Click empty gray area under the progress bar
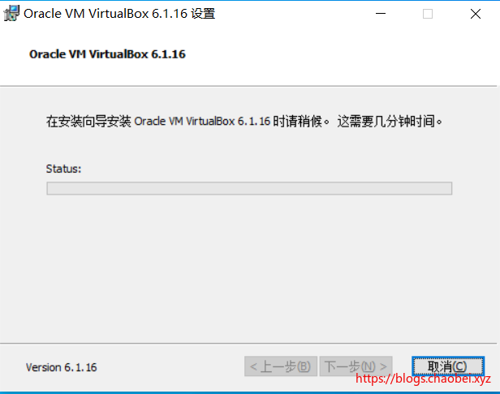Screen dimensions: 500x394 pyautogui.click(x=248, y=269)
